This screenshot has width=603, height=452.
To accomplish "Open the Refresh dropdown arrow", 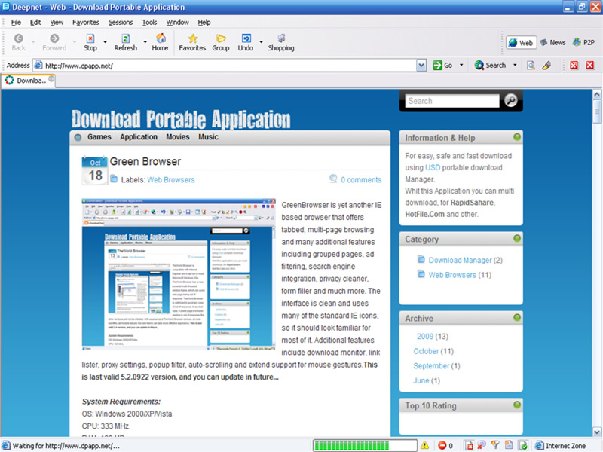I will [x=145, y=42].
